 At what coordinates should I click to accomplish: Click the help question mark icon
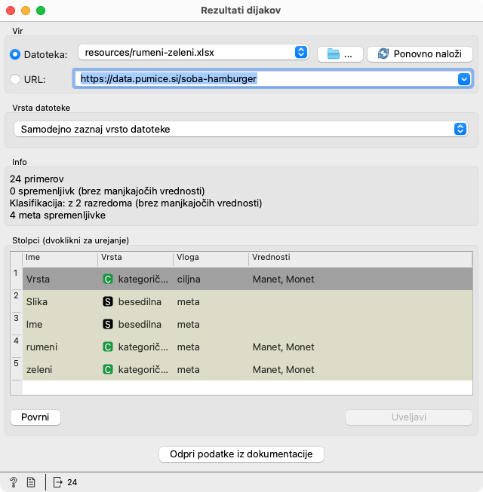pyautogui.click(x=14, y=482)
